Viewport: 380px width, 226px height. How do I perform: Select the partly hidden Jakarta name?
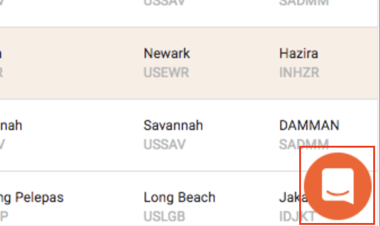[x=293, y=197]
